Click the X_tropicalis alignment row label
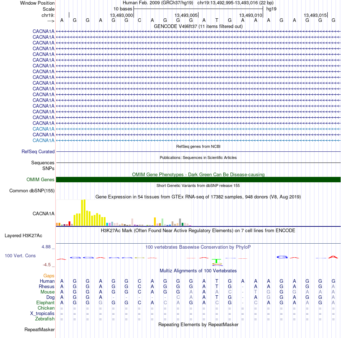 point(42,314)
